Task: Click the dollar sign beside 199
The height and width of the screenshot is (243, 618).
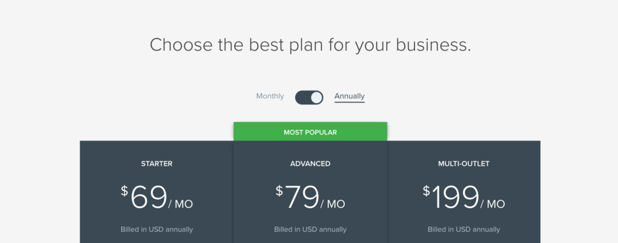Action: click(427, 191)
